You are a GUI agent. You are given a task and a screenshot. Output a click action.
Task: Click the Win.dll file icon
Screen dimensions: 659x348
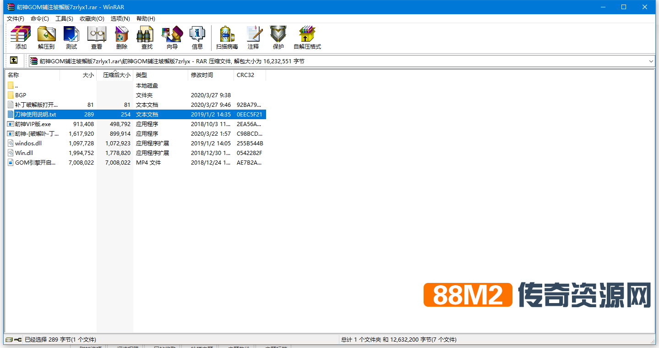11,153
